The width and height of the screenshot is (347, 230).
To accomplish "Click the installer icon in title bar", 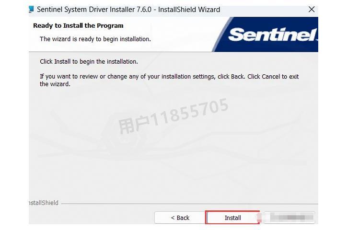I will (32, 9).
